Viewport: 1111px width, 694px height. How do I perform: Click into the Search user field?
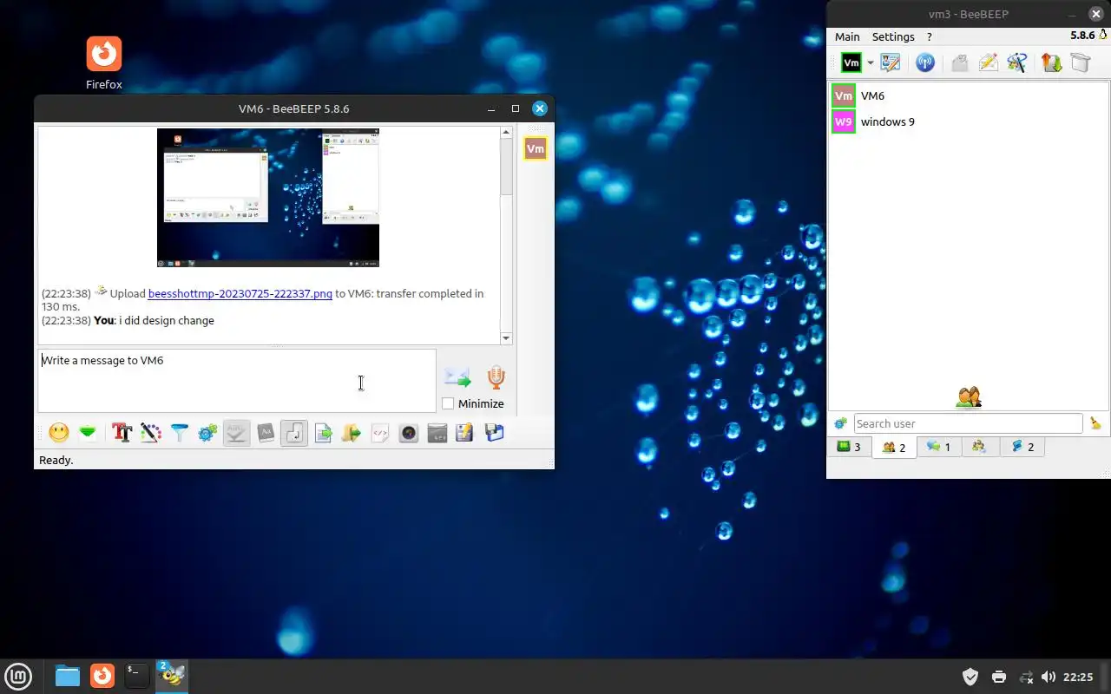[968, 423]
